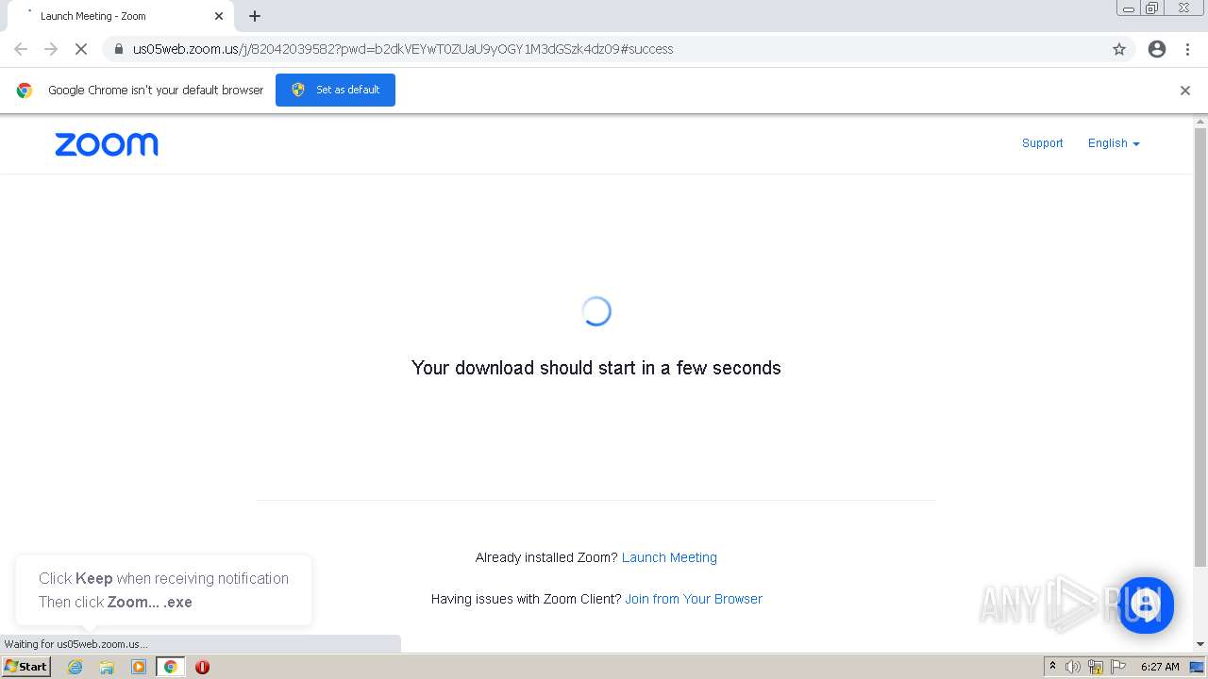
Task: Click the scrollbar up arrow
Action: pos(1200,122)
